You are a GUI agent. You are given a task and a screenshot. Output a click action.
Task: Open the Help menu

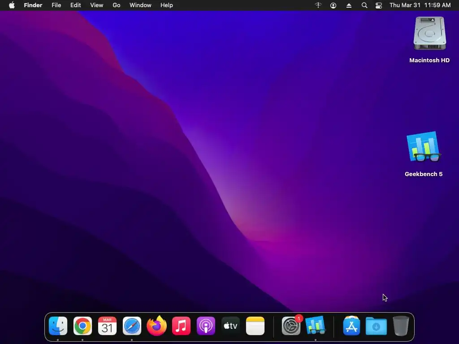pos(167,5)
